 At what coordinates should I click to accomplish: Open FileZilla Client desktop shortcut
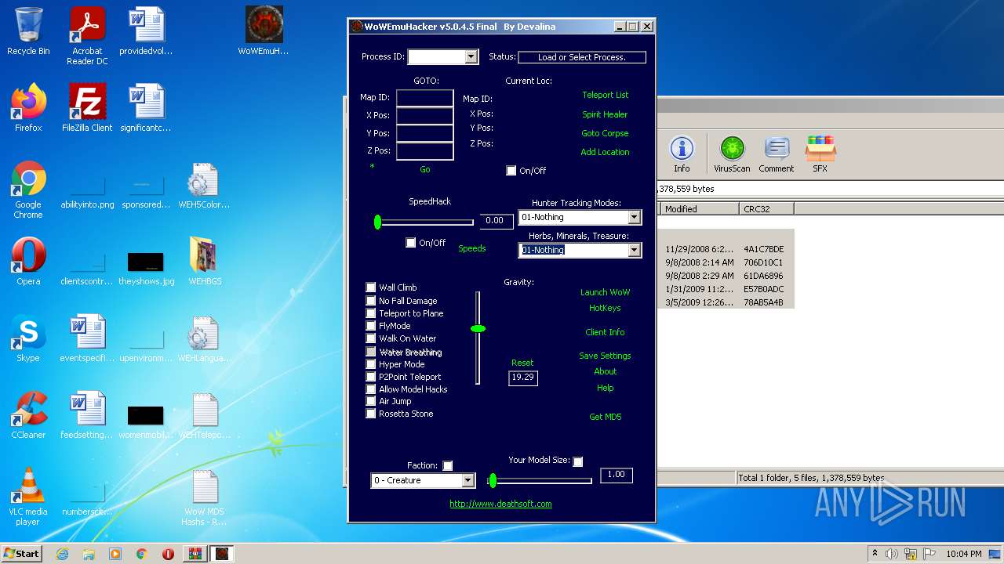(87, 108)
